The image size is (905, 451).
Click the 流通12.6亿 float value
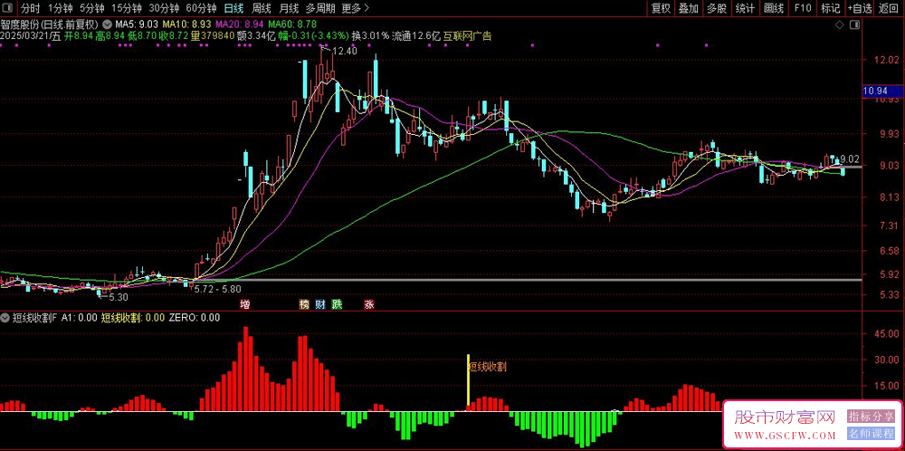416,36
